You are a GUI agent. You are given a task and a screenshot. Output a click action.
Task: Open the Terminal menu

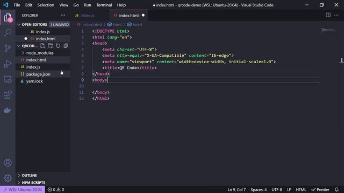tap(104, 5)
